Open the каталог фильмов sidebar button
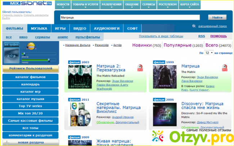234x146 pixels. tap(30, 77)
